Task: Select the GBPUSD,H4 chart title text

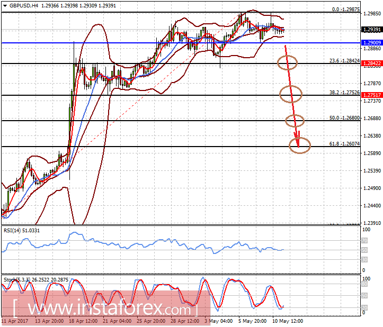Action: [24, 5]
